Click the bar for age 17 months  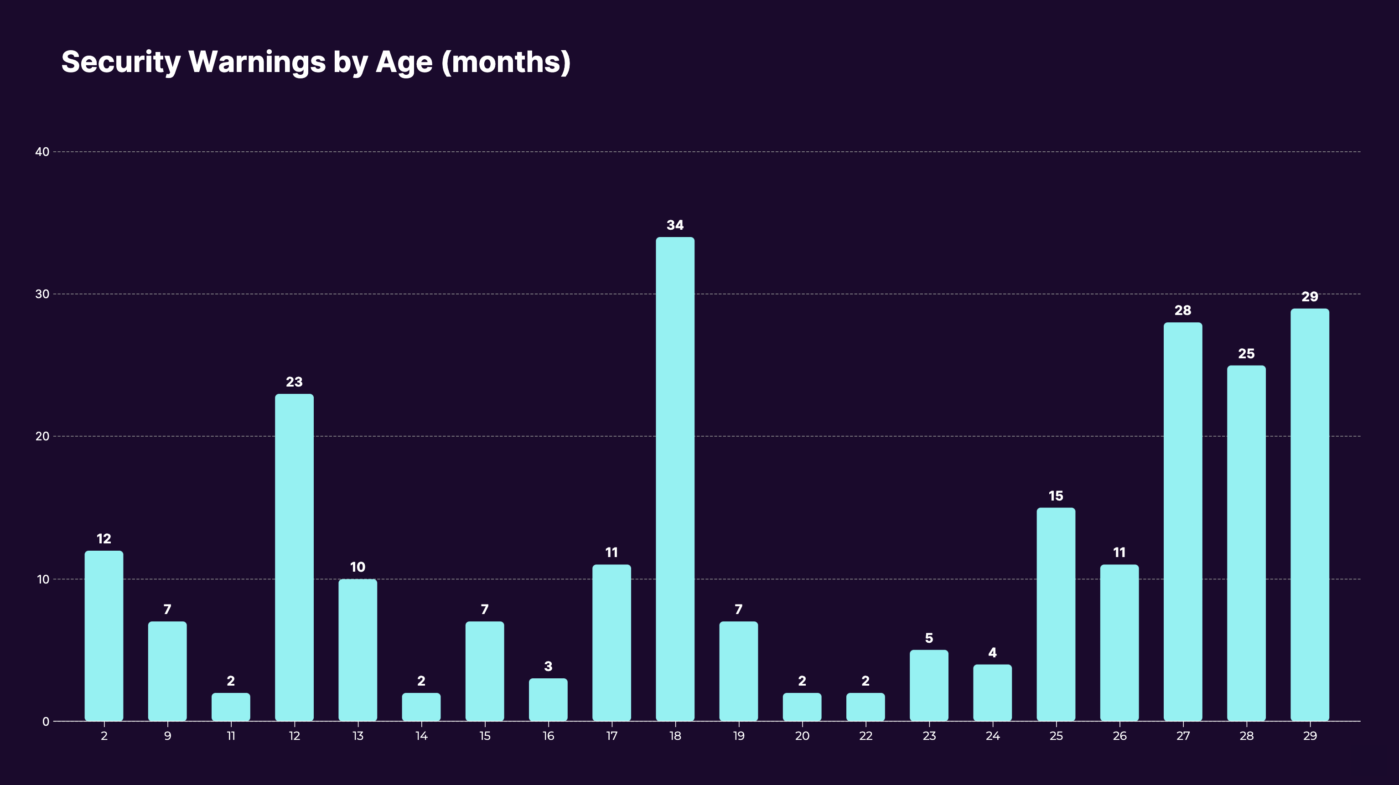611,643
